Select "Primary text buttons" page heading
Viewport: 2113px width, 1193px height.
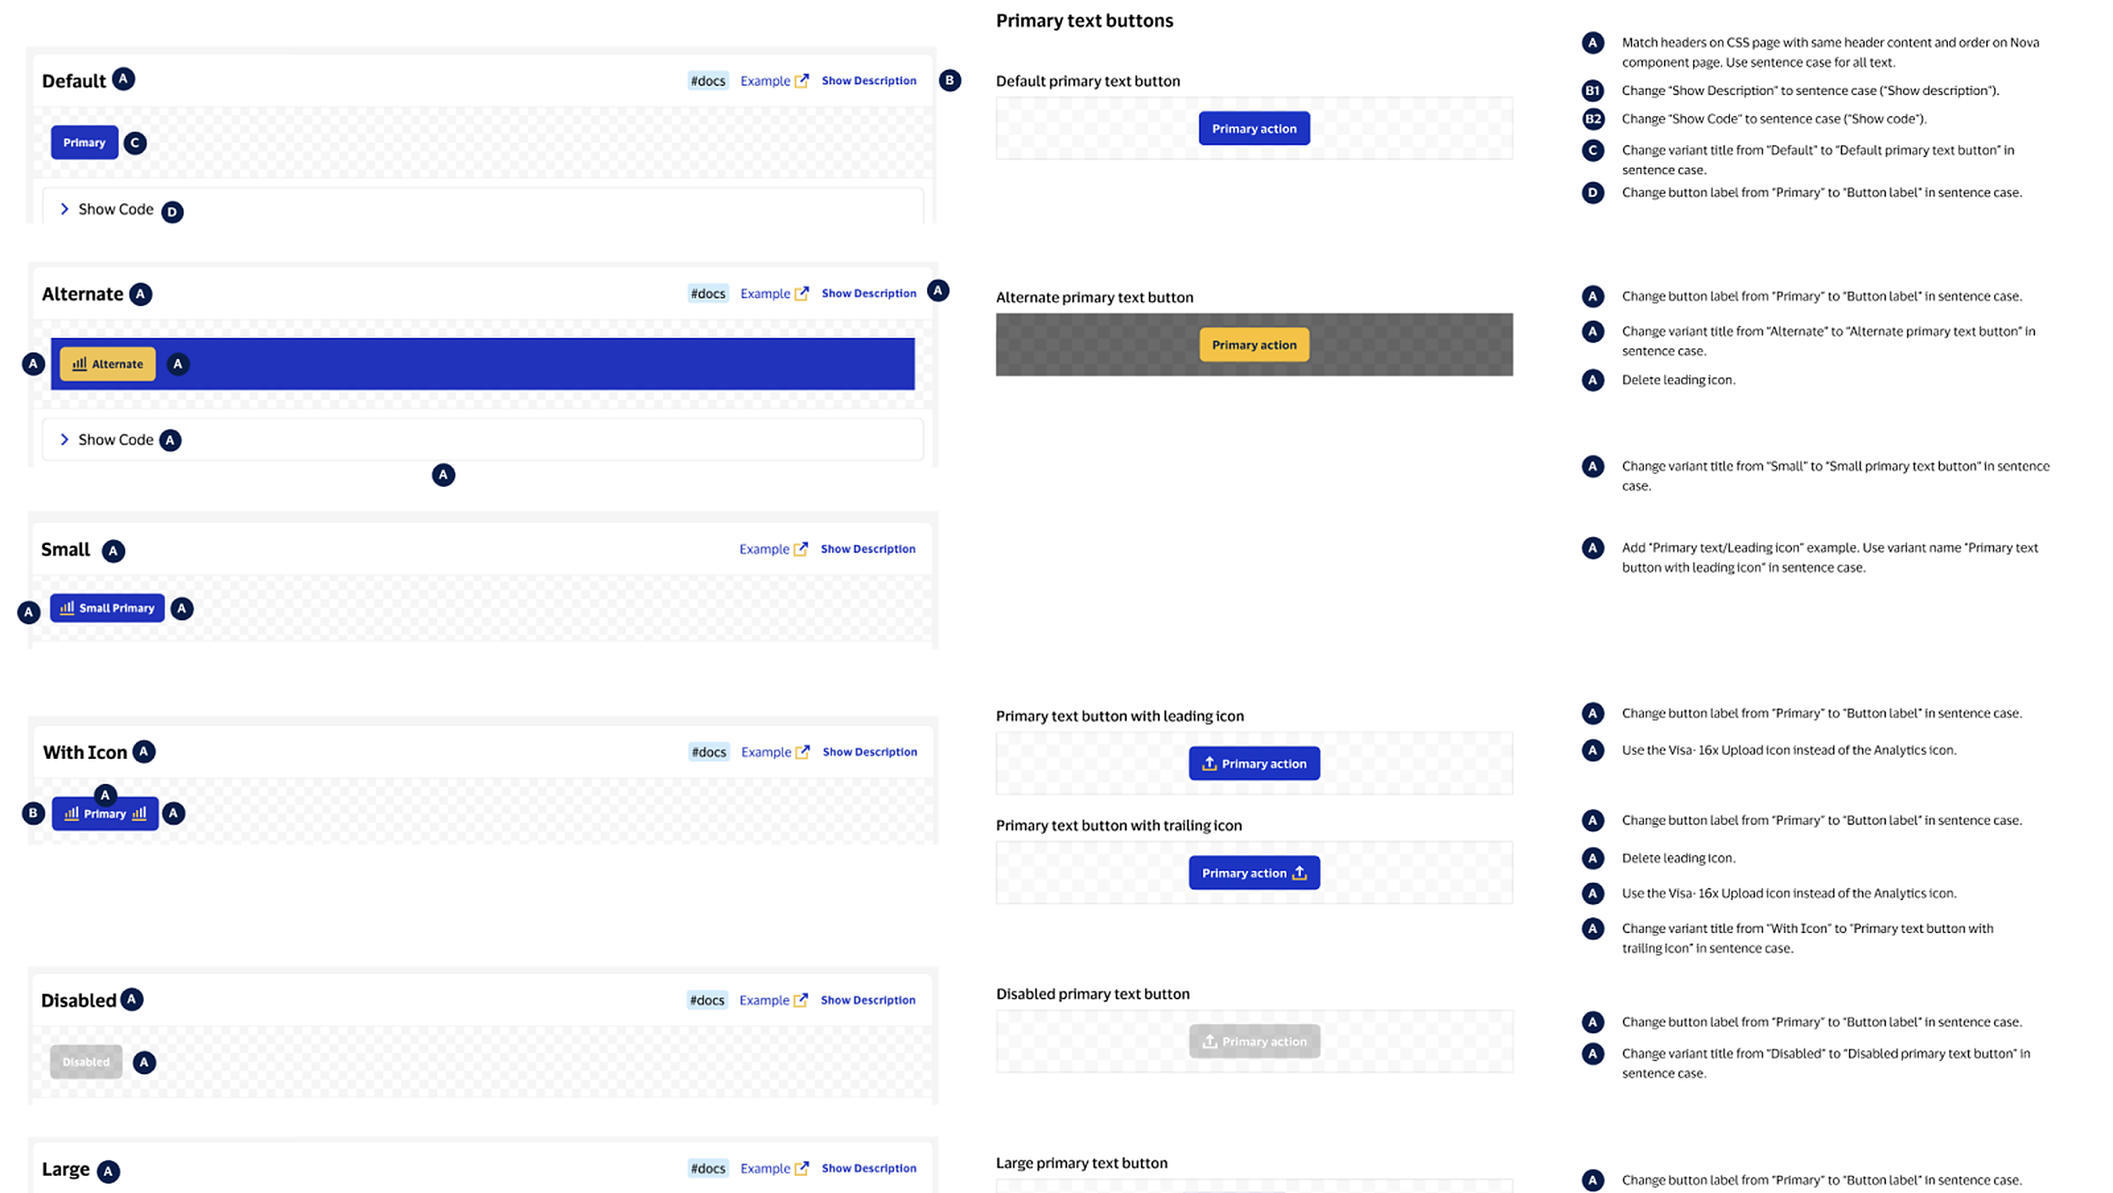point(1084,20)
